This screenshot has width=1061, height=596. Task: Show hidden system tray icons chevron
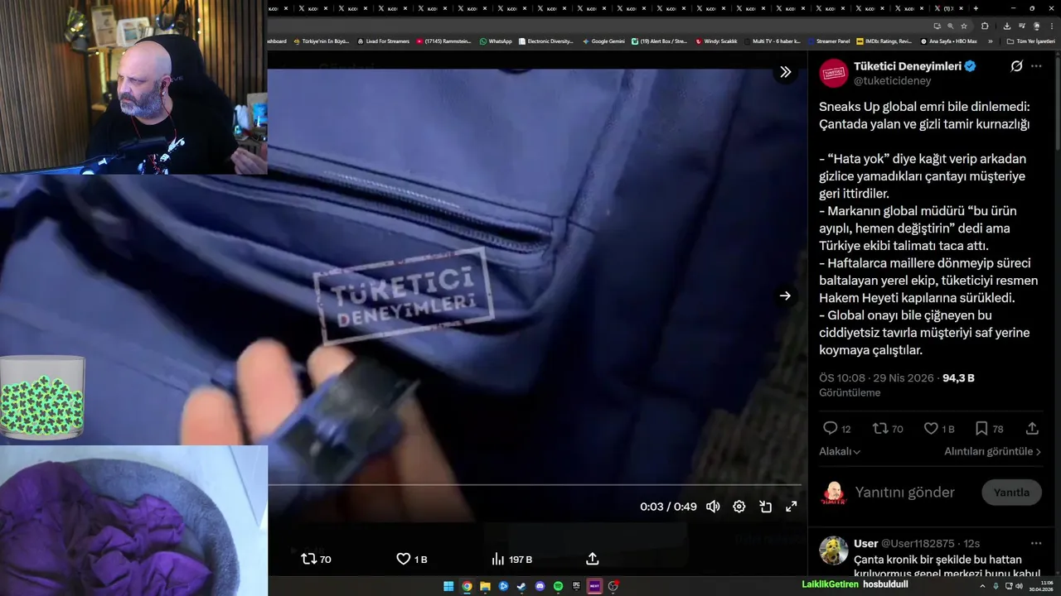coord(982,586)
